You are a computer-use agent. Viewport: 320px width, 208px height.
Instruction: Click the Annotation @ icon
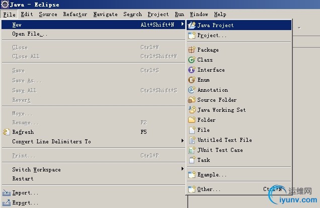click(192, 90)
